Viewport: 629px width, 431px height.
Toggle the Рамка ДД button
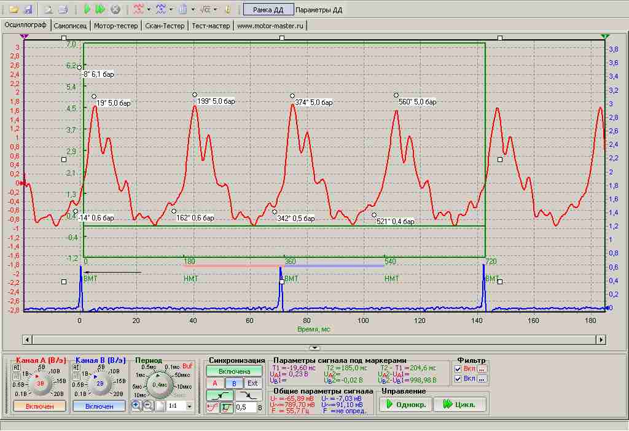(x=268, y=10)
